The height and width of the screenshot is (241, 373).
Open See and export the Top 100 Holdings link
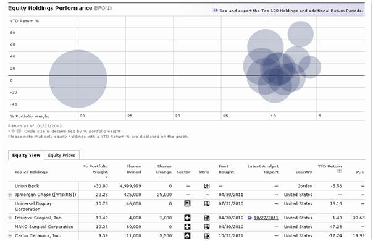point(291,11)
